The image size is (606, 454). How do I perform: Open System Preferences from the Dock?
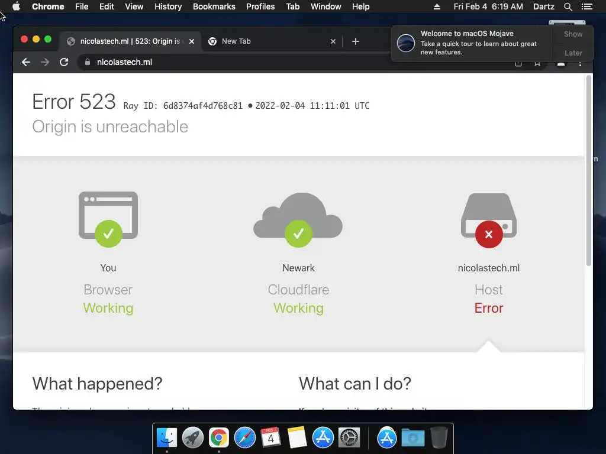[349, 438]
